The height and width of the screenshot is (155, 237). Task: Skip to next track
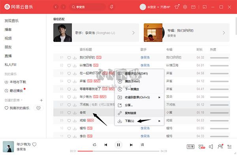tap(131, 145)
